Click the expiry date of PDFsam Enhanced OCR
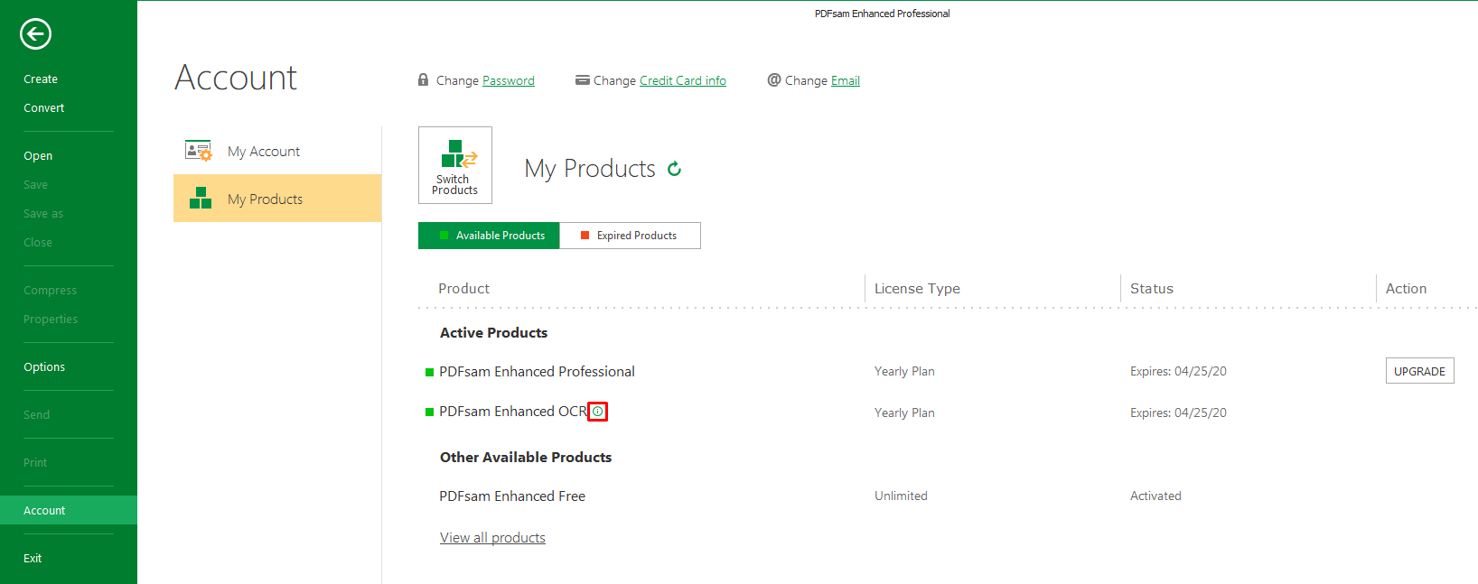Image resolution: width=1478 pixels, height=584 pixels. coord(1178,413)
